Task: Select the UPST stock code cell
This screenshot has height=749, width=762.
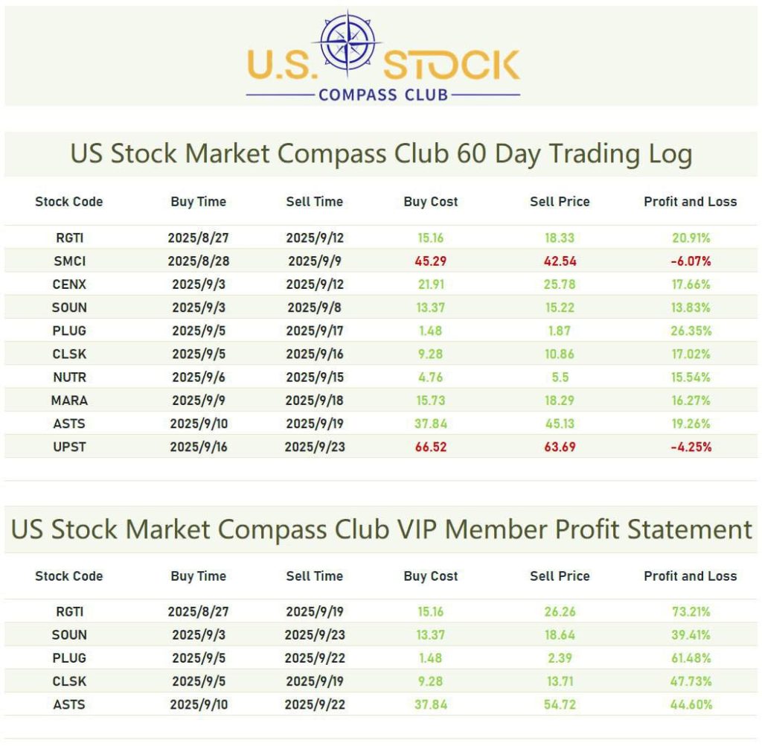Action: [x=69, y=447]
